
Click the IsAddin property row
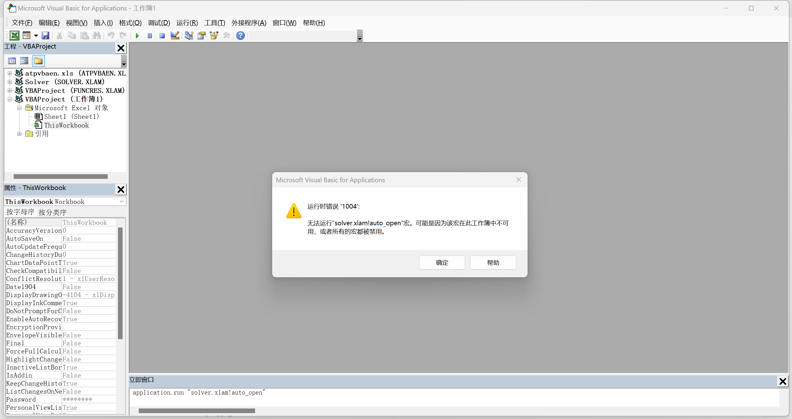61,375
